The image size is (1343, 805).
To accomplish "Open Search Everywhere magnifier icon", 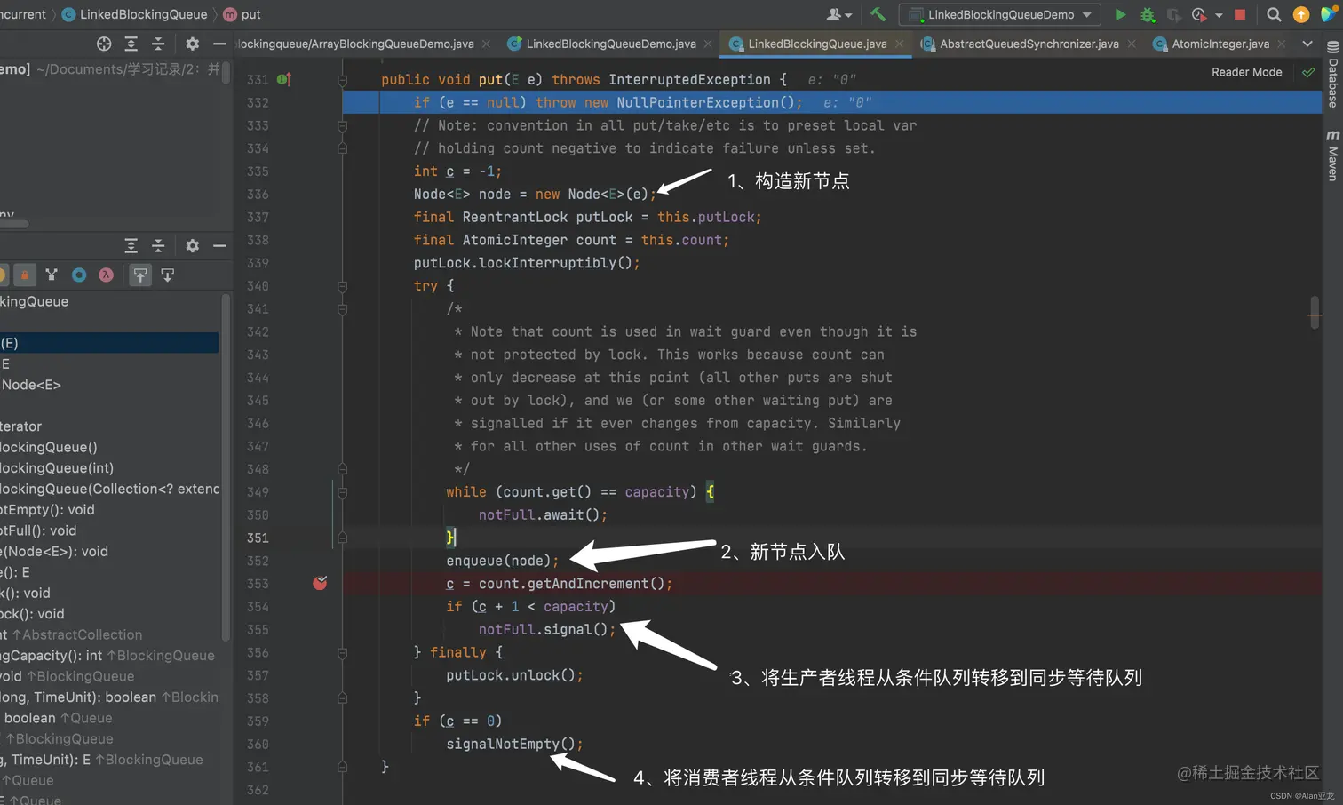I will coord(1274,14).
